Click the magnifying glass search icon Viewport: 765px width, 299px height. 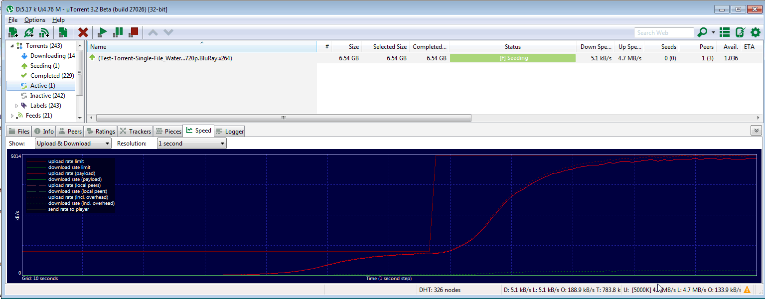[702, 32]
